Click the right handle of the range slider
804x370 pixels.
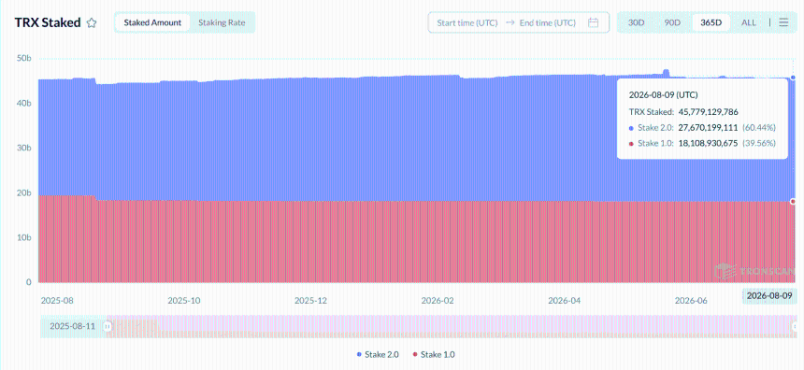click(x=796, y=326)
